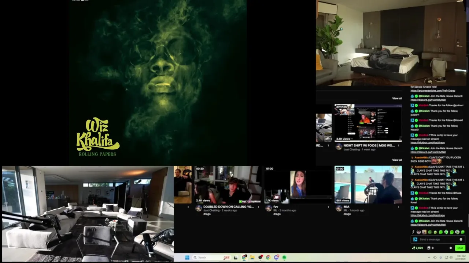469x263 pixels.
Task: Open more options for MIA clip
Action: pyautogui.click(x=399, y=207)
